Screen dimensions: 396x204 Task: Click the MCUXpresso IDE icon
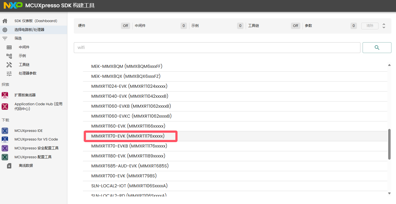click(5, 131)
